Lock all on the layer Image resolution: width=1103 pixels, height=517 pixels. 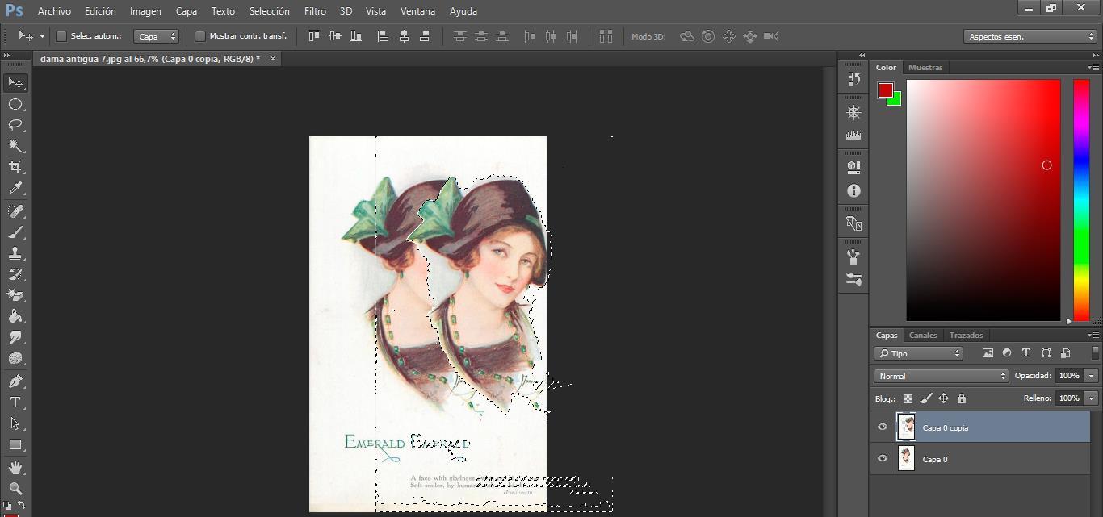pyautogui.click(x=961, y=398)
